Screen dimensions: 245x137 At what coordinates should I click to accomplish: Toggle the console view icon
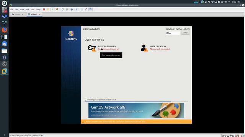(90, 10)
